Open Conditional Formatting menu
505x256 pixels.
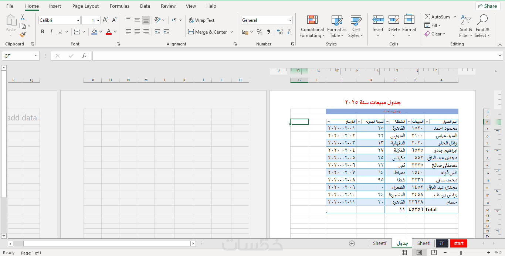pyautogui.click(x=312, y=26)
